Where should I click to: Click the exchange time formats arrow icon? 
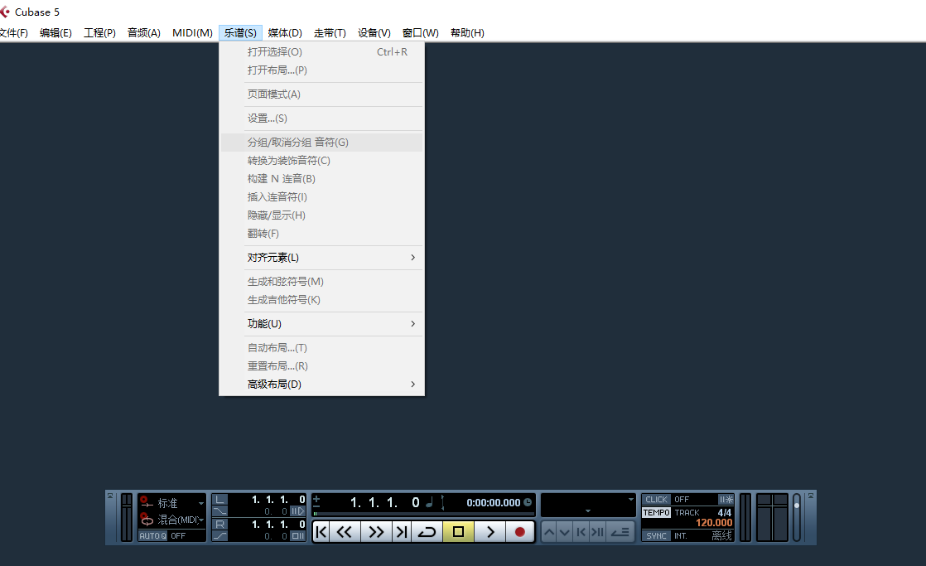click(443, 503)
